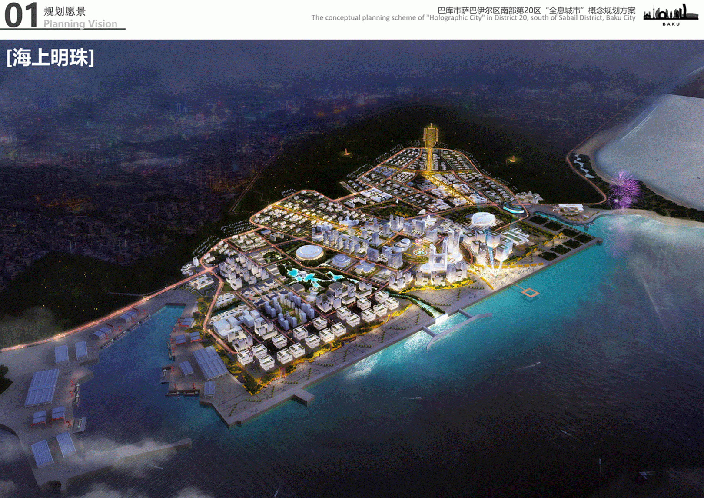Click the Baku skyline logo
The height and width of the screenshot is (498, 704).
point(671,12)
